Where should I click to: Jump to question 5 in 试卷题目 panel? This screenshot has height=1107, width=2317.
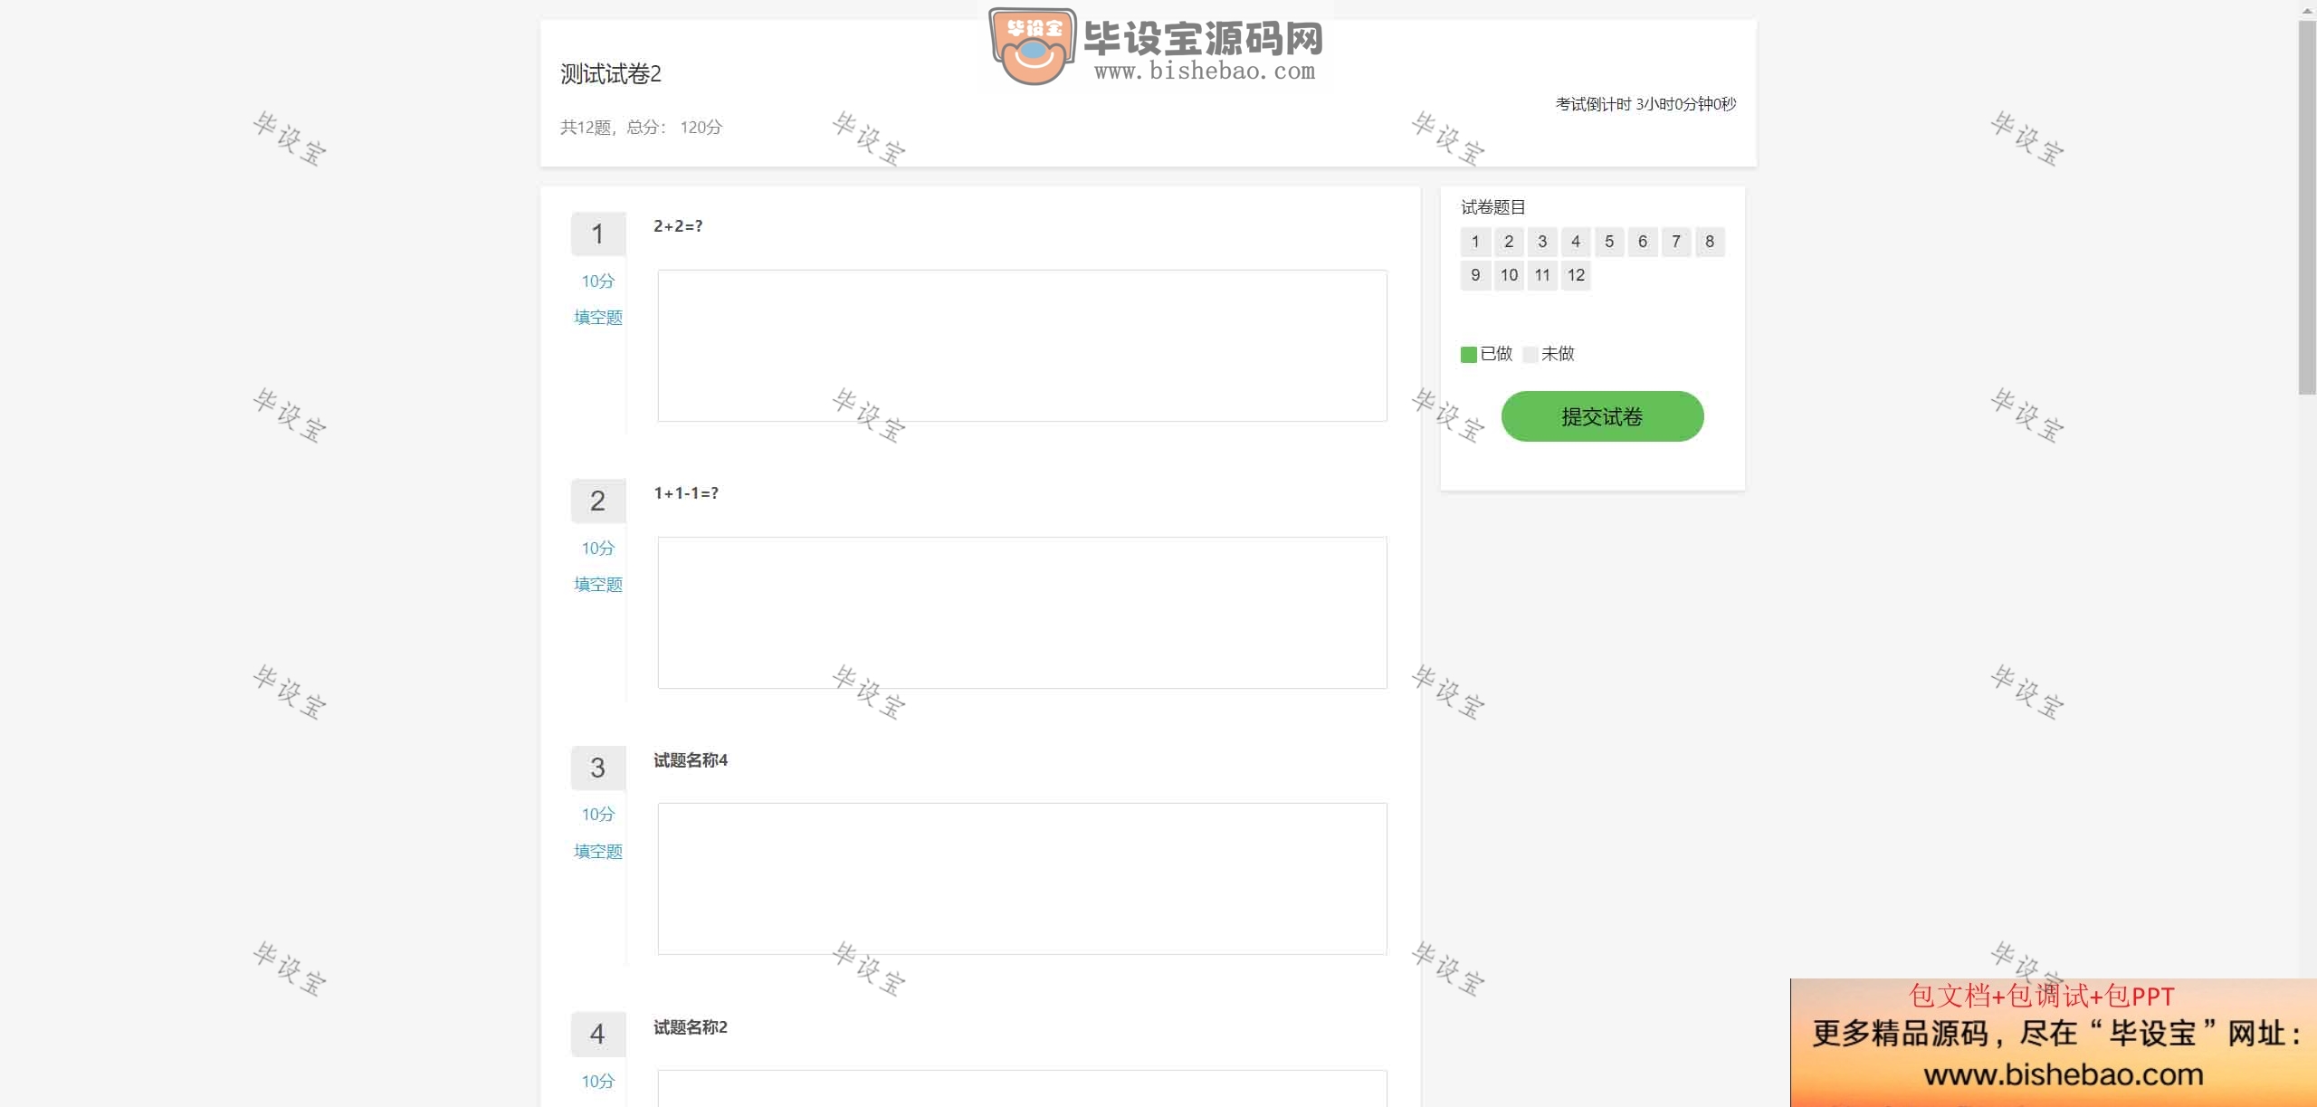click(x=1609, y=242)
